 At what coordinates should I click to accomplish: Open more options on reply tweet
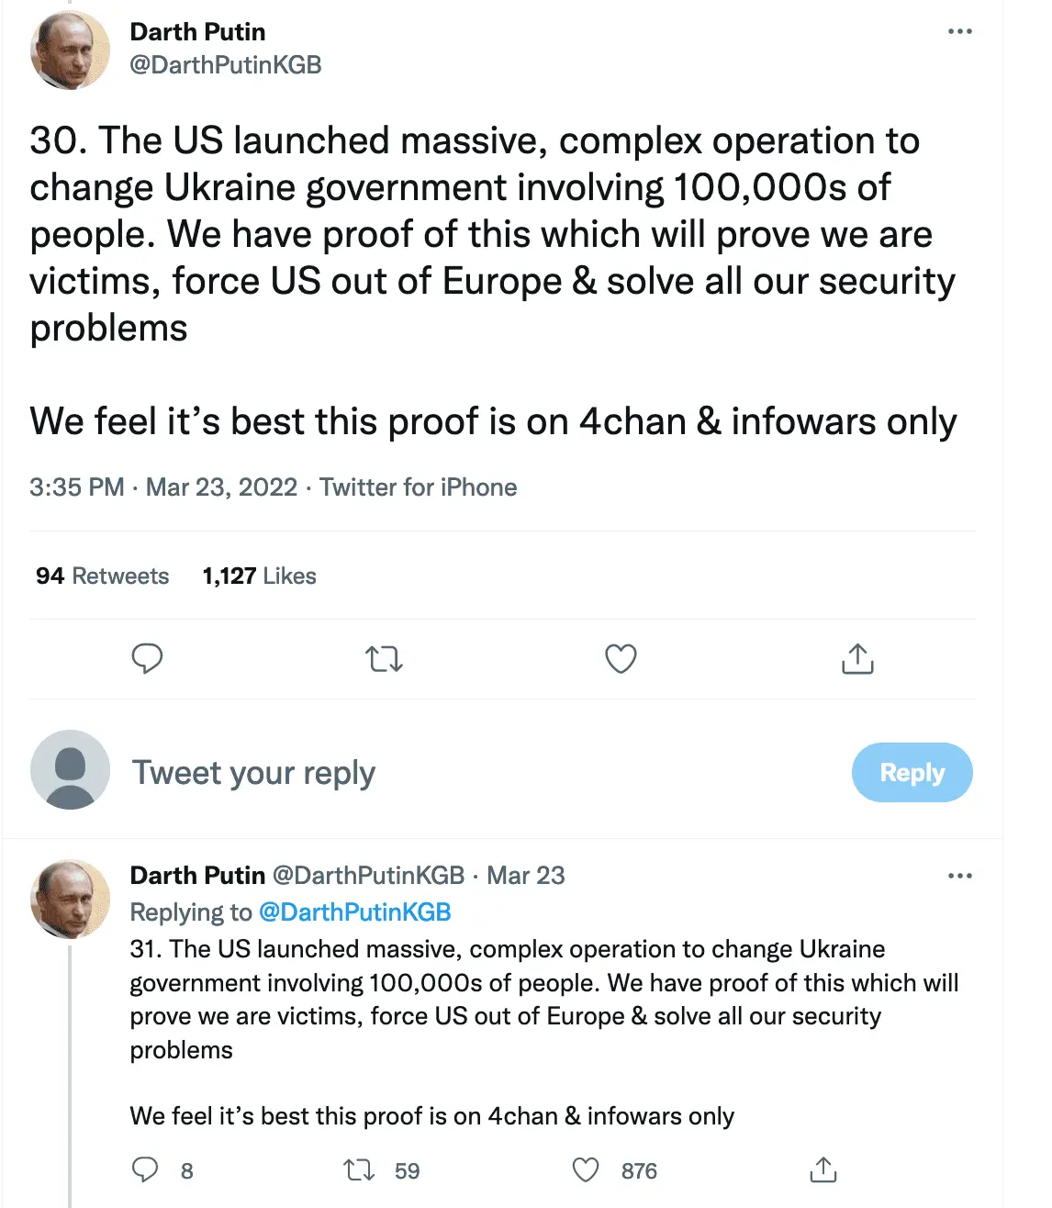pyautogui.click(x=959, y=876)
